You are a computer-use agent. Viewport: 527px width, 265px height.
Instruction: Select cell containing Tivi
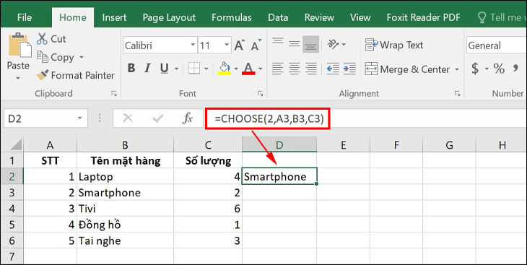(125, 209)
